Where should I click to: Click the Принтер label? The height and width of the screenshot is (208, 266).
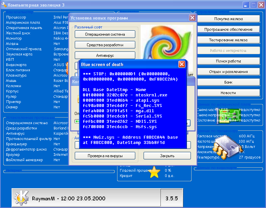tap(14, 102)
